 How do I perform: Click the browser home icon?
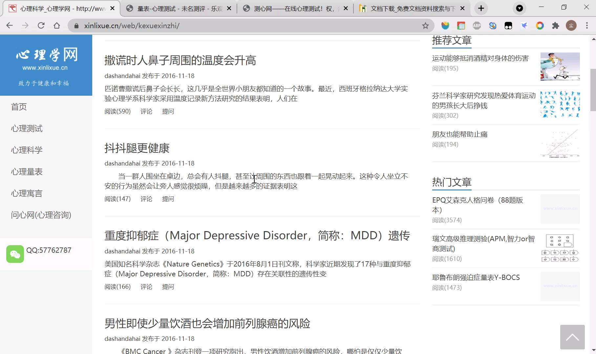56,26
